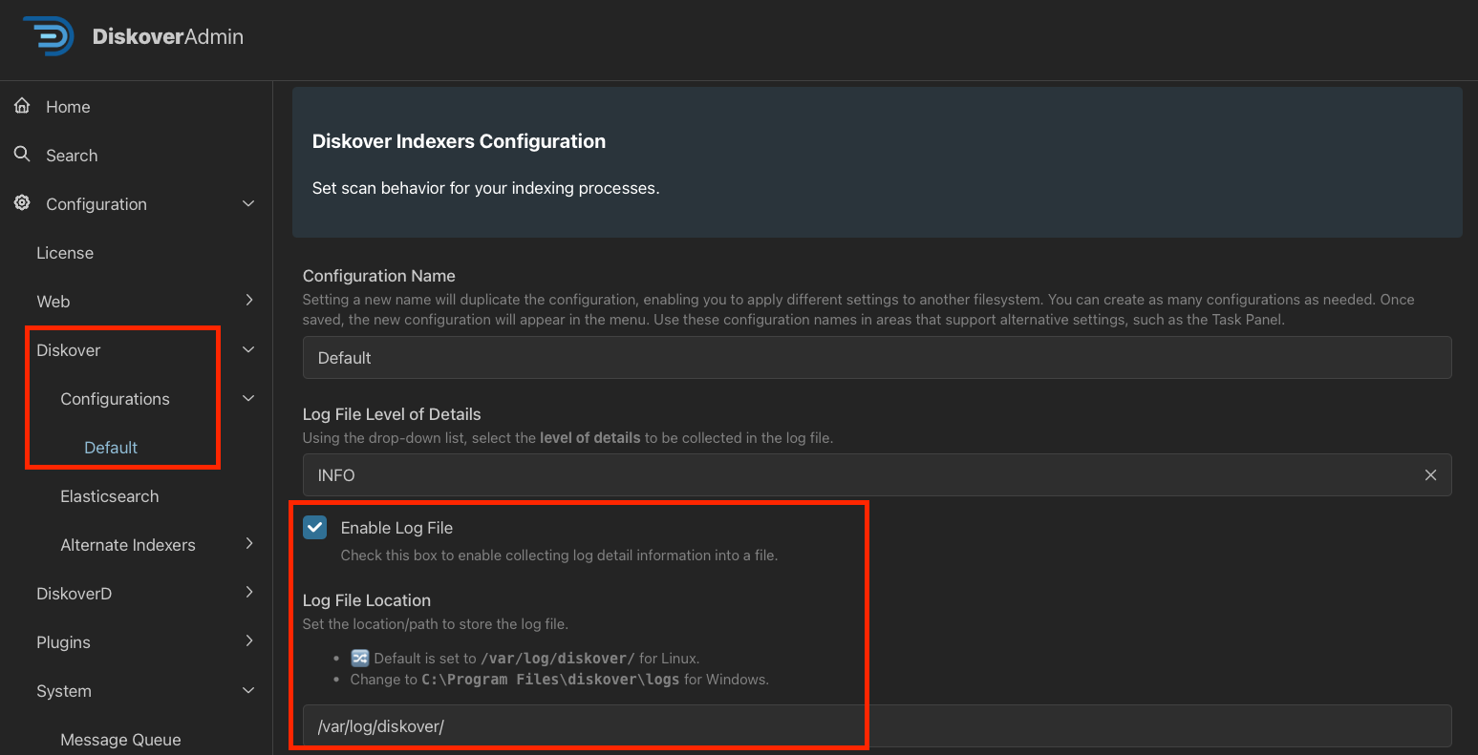Select the Default configuration in the sidebar

tap(110, 447)
